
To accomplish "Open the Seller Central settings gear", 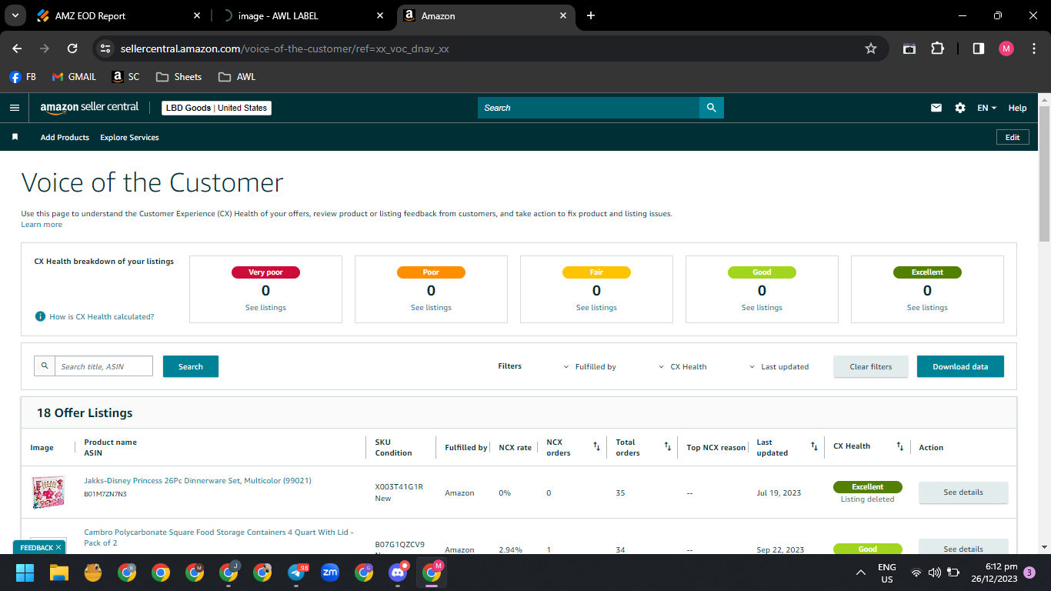I will 960,108.
